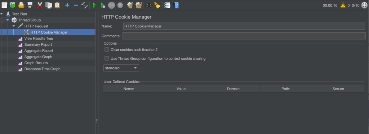
Task: Tick Use Thread Group configuration checkbox
Action: coord(107,59)
